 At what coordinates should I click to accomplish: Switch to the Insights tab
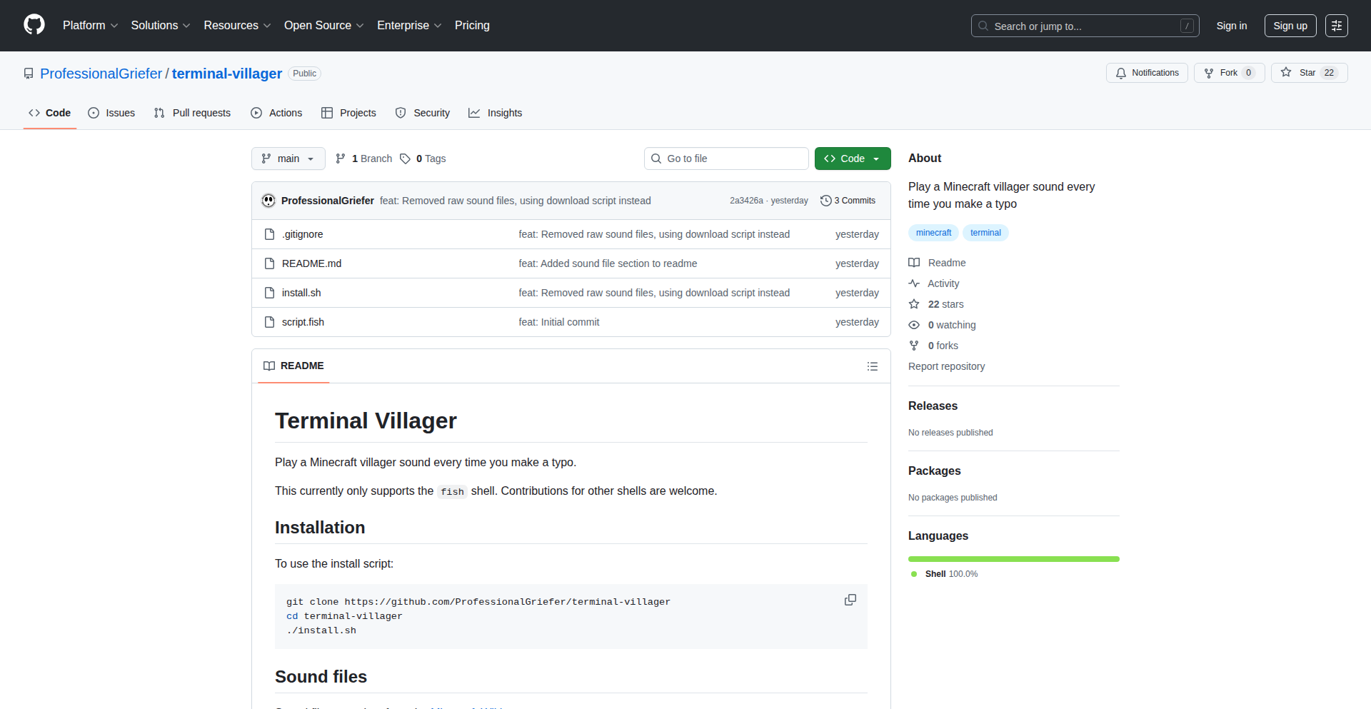coord(496,113)
